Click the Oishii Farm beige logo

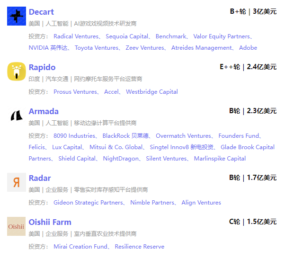tap(17, 226)
